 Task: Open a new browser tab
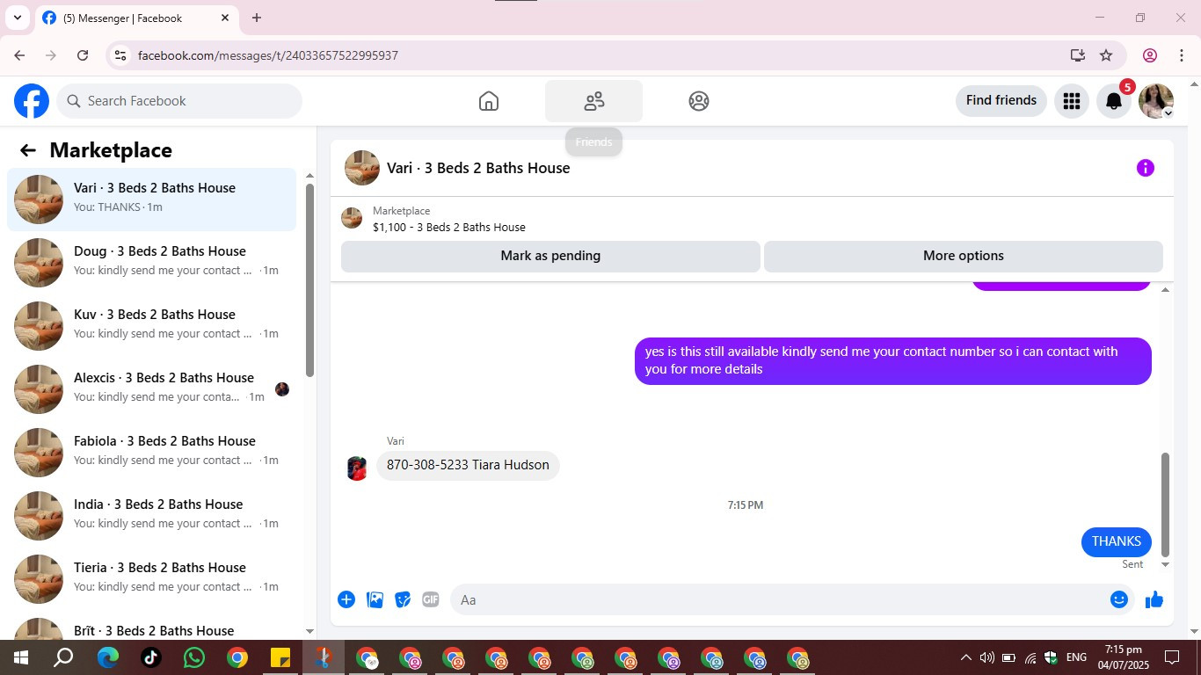pos(257,18)
